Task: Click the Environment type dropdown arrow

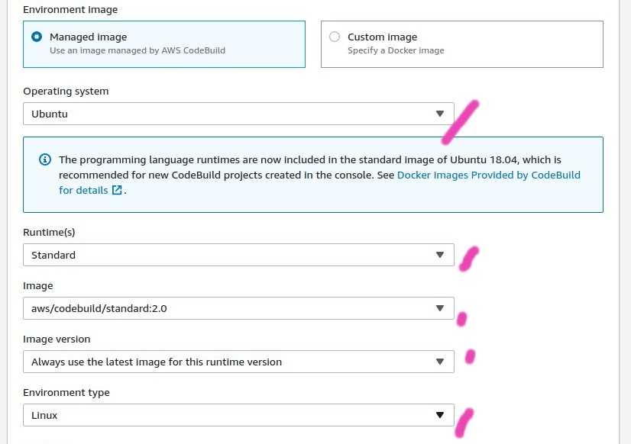Action: click(440, 415)
